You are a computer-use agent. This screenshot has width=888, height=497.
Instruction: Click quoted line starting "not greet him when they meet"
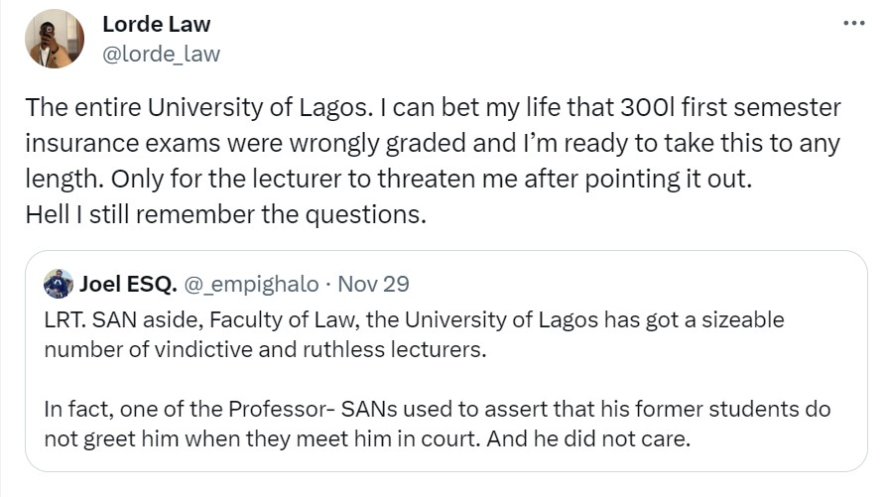click(x=366, y=437)
